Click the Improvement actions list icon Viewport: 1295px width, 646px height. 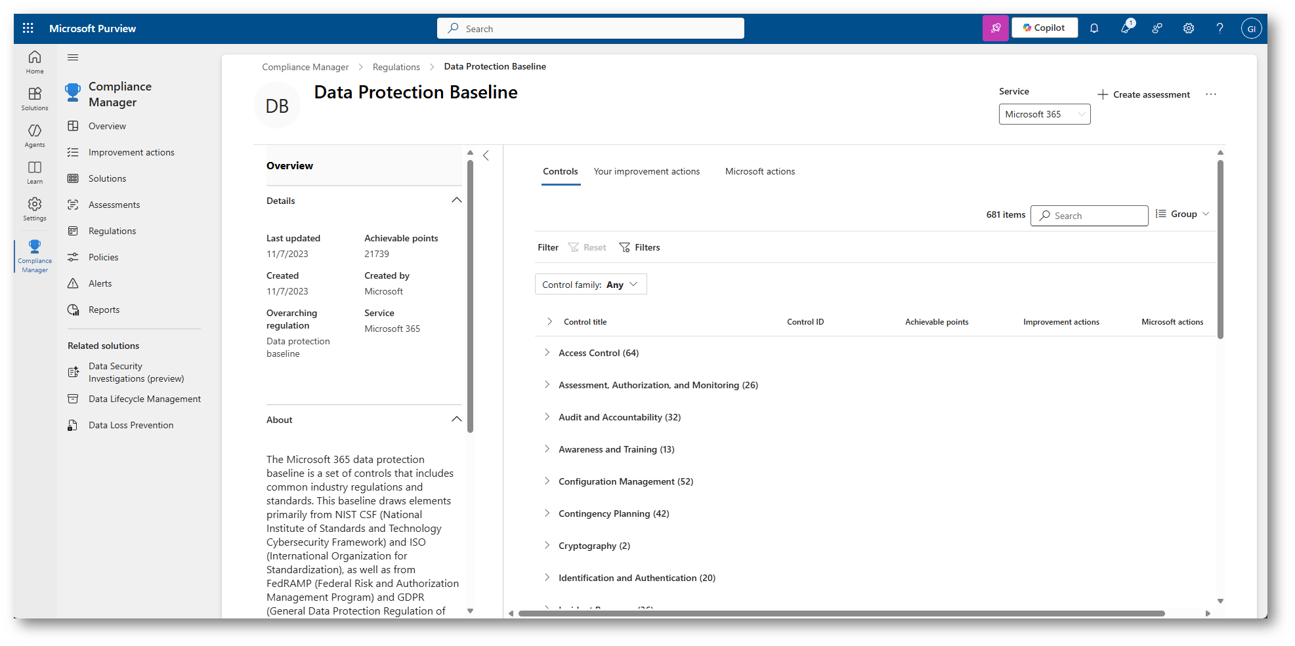pyautogui.click(x=74, y=152)
